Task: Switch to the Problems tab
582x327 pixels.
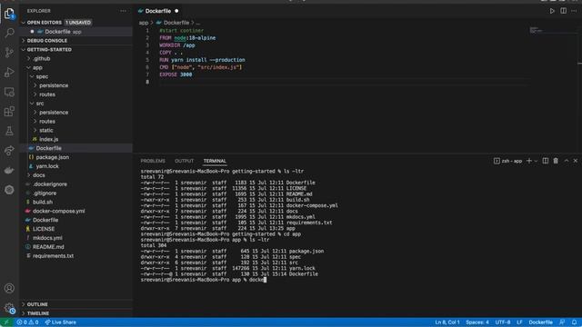Action: point(153,161)
